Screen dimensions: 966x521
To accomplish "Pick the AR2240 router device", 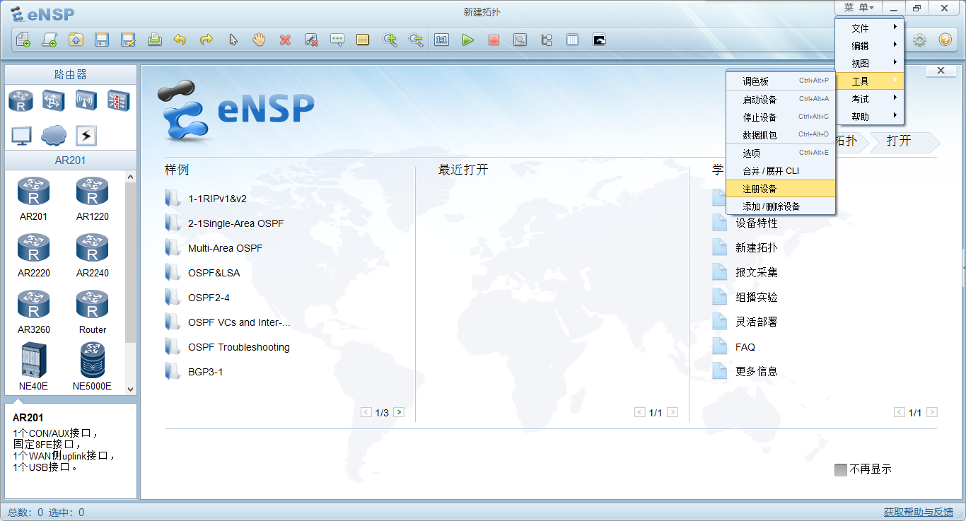I will pyautogui.click(x=92, y=256).
